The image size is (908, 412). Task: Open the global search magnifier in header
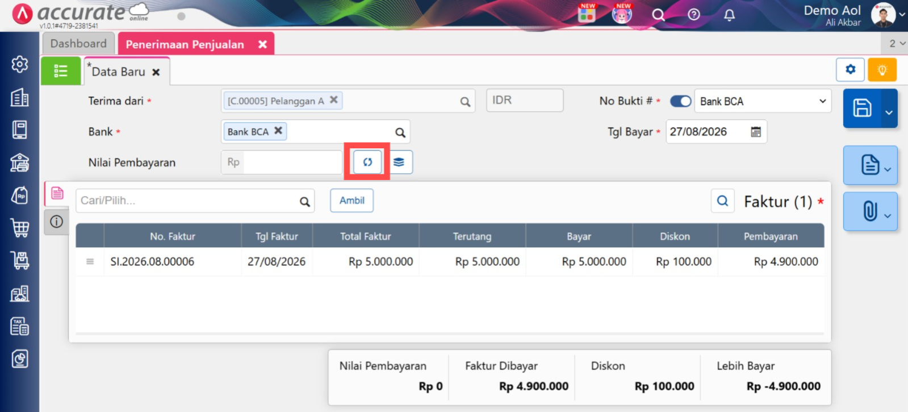click(x=658, y=15)
